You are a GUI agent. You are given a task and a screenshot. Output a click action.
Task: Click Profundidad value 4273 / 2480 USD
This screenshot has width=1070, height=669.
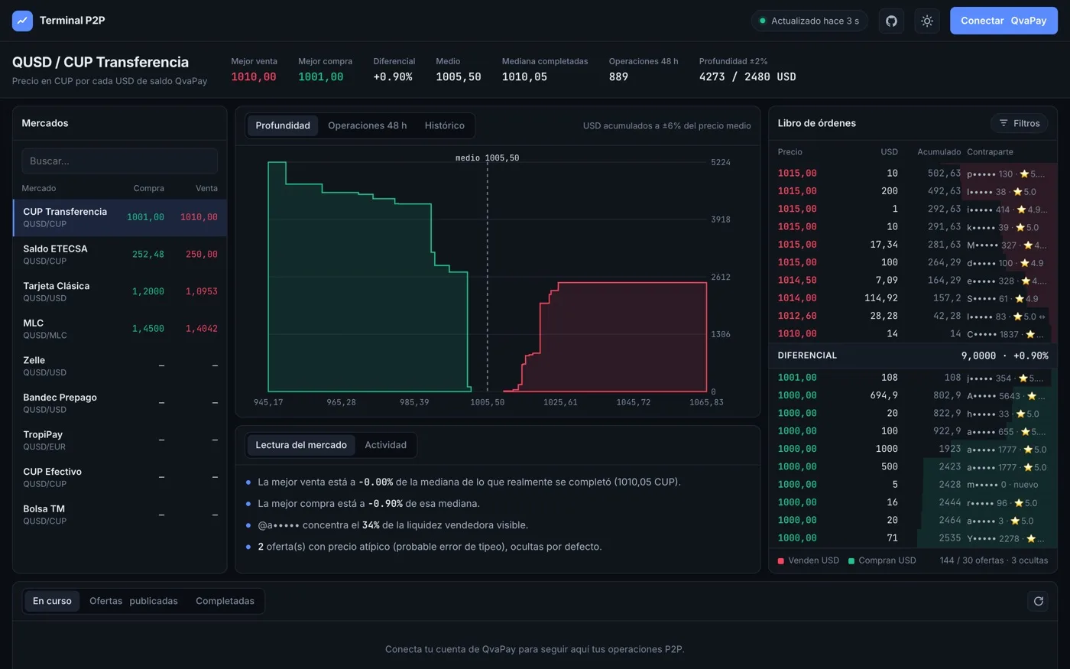747,76
